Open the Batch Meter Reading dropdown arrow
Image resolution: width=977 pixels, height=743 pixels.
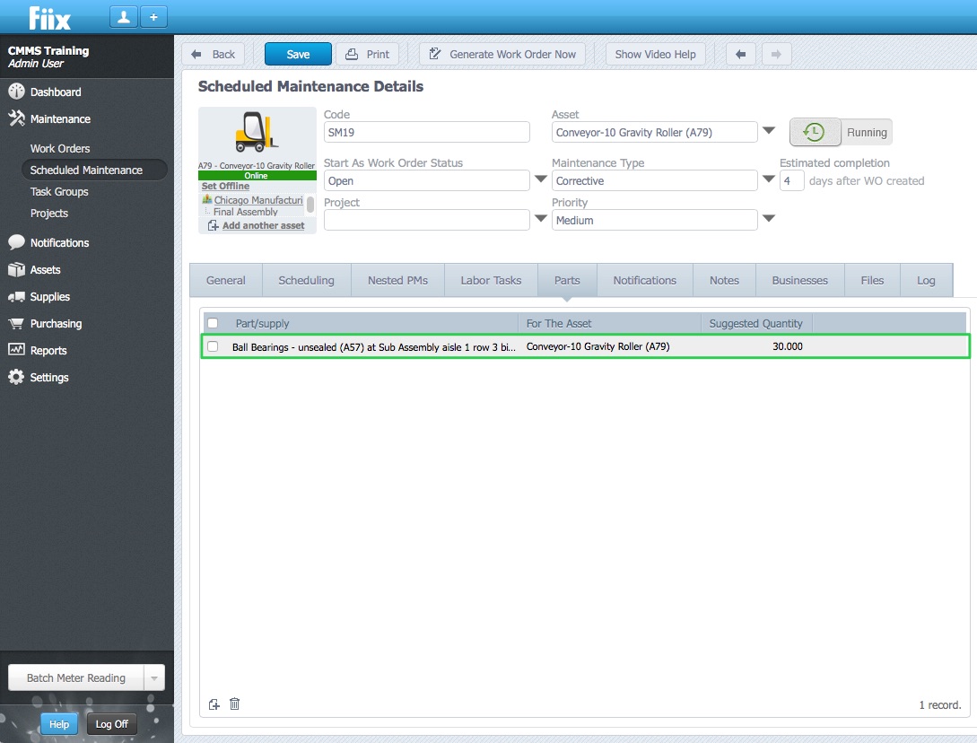154,678
